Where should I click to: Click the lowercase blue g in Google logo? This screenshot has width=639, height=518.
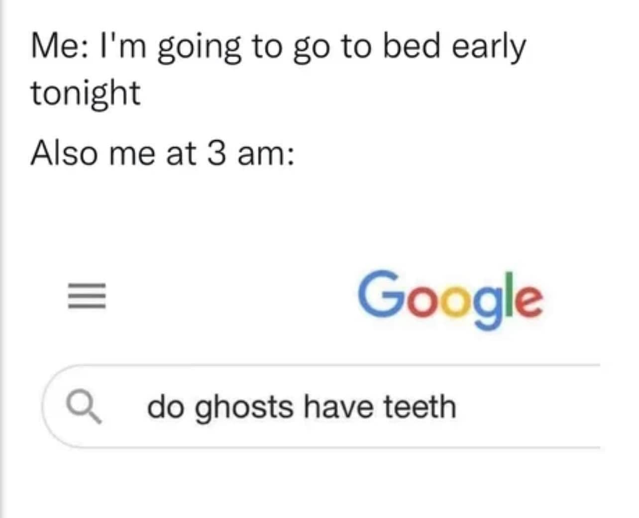tap(485, 306)
